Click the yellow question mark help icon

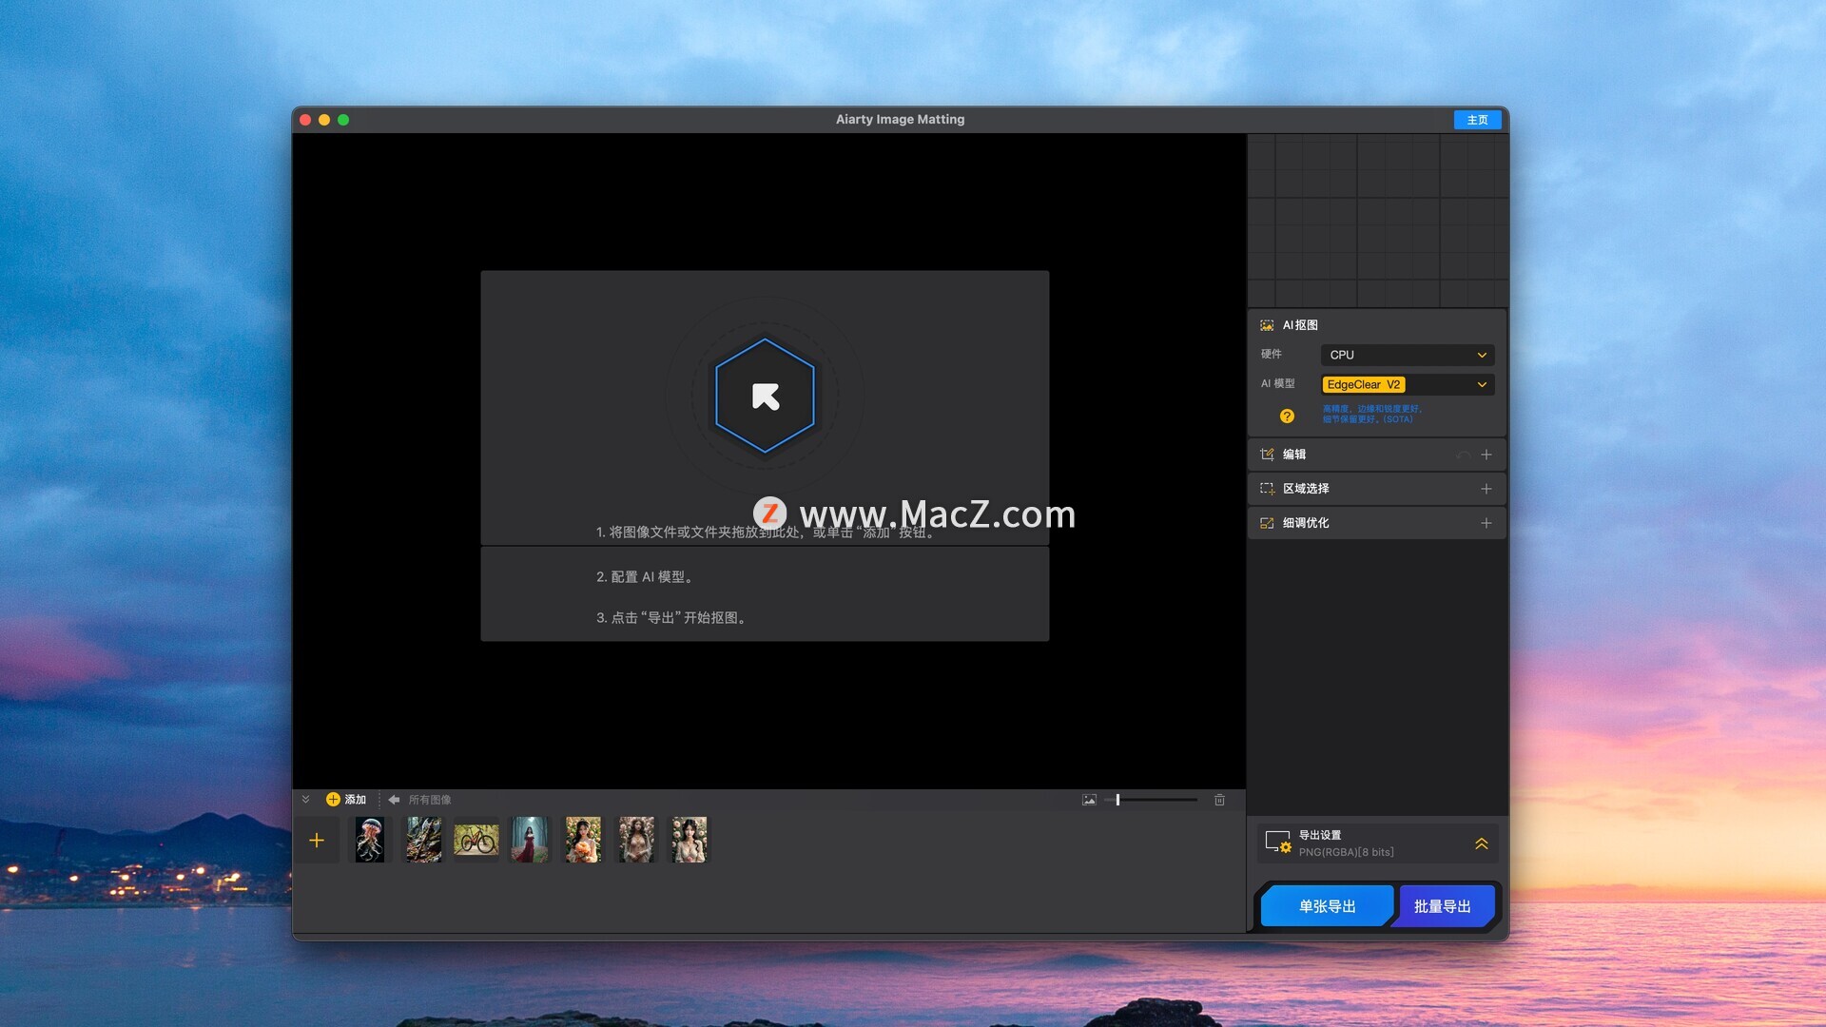tap(1287, 416)
